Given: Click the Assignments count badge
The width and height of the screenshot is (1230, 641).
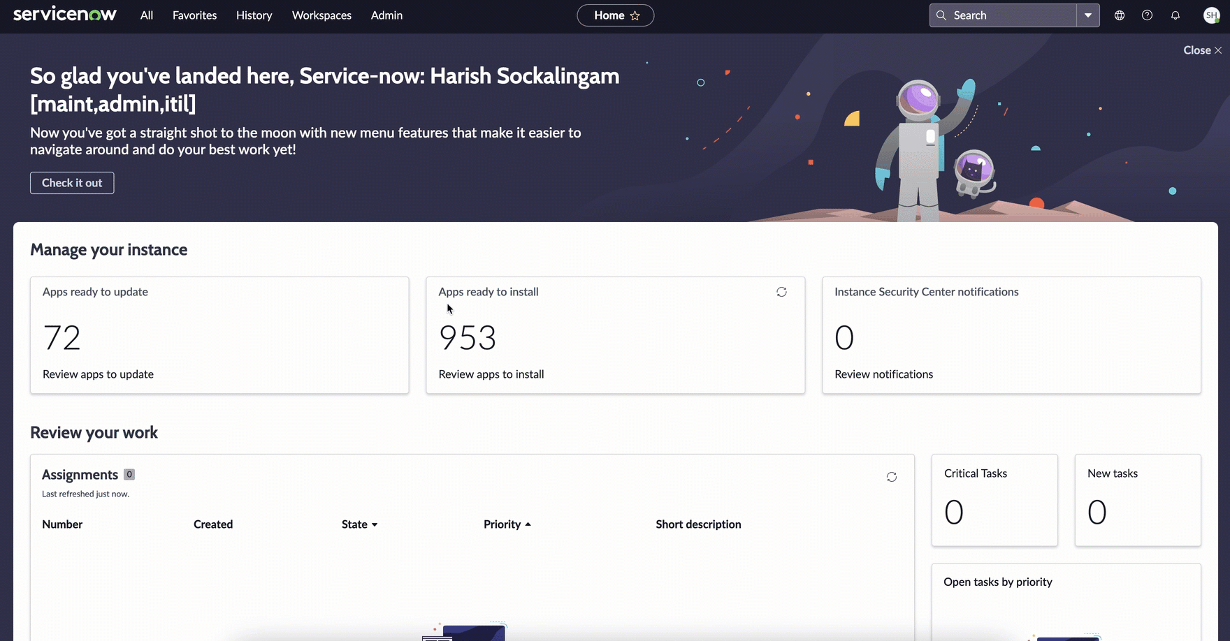Looking at the screenshot, I should tap(129, 475).
